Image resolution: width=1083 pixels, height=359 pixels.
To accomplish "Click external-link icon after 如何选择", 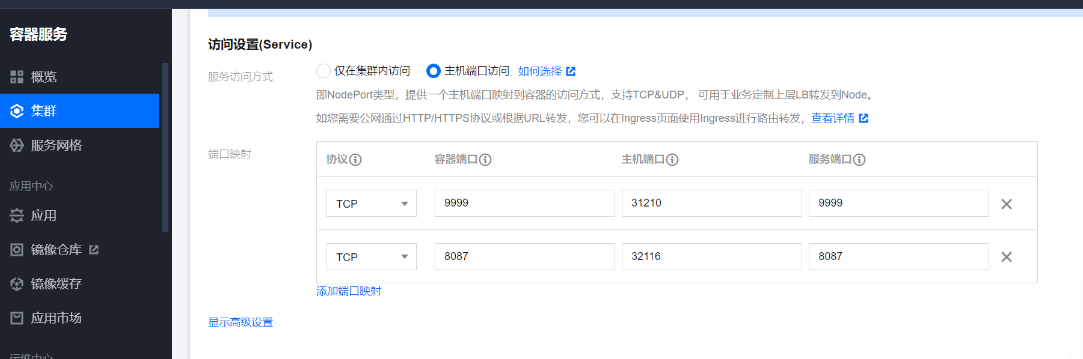I will (x=571, y=71).
